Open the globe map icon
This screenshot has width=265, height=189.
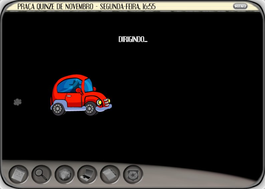tap(64, 174)
